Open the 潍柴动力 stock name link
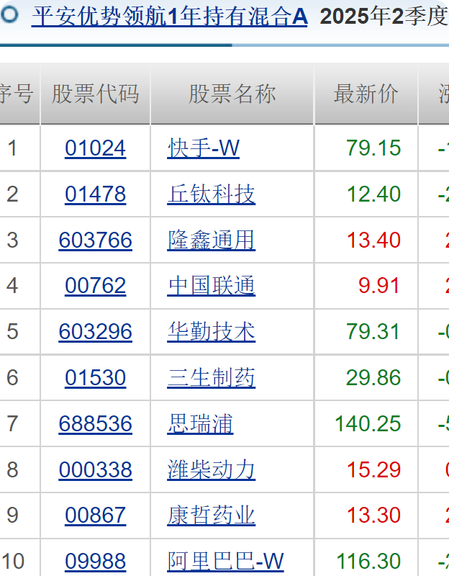The width and height of the screenshot is (449, 576). 211,469
